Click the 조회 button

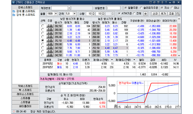171,14
